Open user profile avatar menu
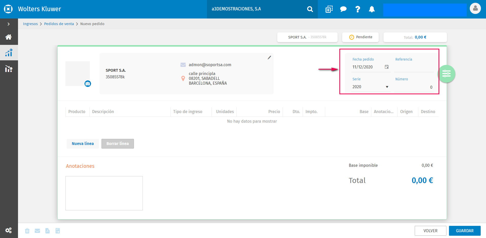Screen dimensions: 486x238 (x=475, y=9)
